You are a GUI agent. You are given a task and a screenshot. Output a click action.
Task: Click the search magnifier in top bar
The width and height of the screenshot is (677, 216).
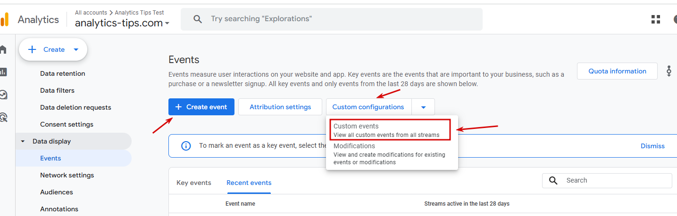pos(198,19)
